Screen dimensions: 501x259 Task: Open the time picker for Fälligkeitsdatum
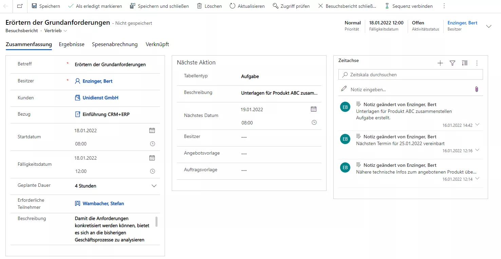(x=152, y=171)
